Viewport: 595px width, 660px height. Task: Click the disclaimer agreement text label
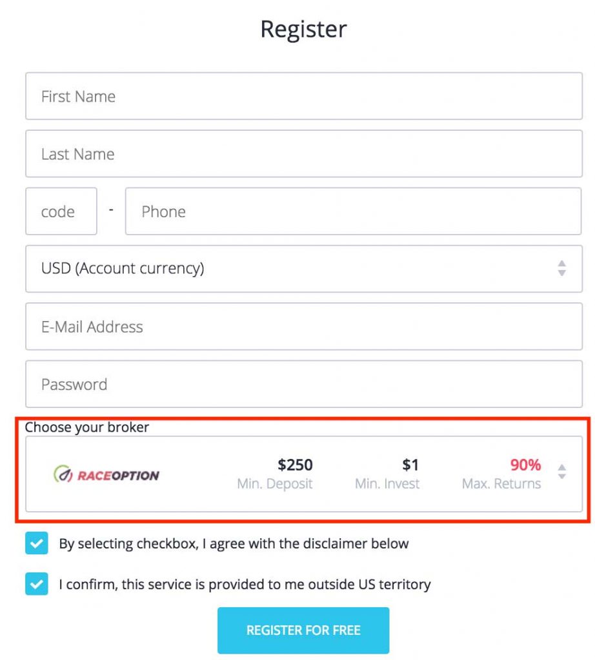234,543
